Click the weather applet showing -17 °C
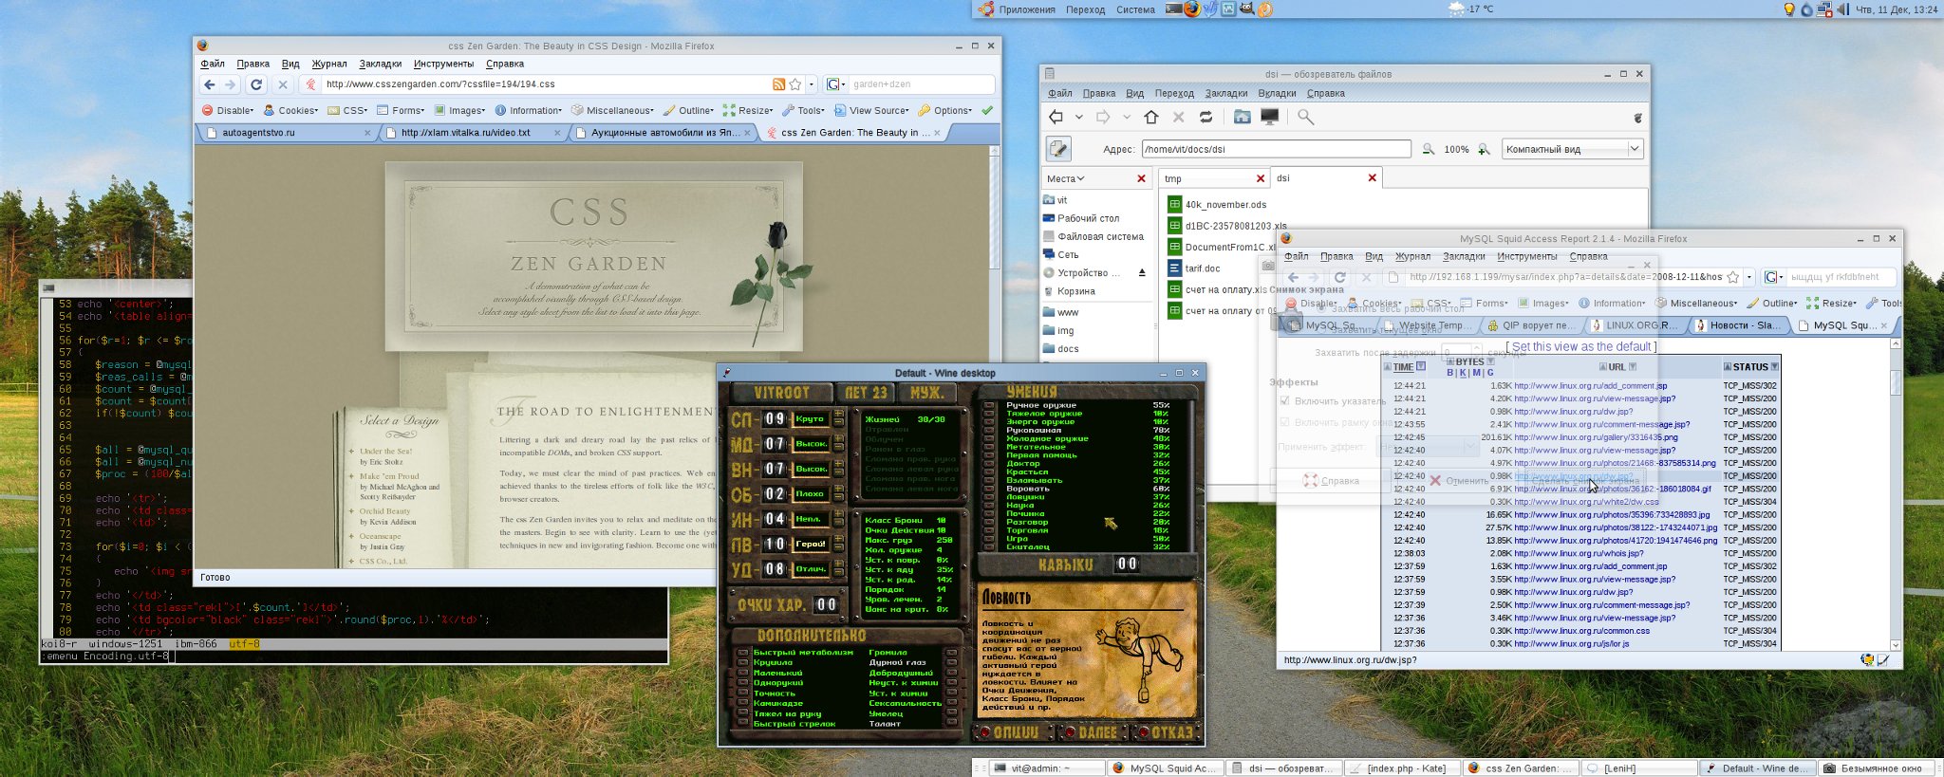Viewport: 1944px width, 777px height. tap(1470, 9)
